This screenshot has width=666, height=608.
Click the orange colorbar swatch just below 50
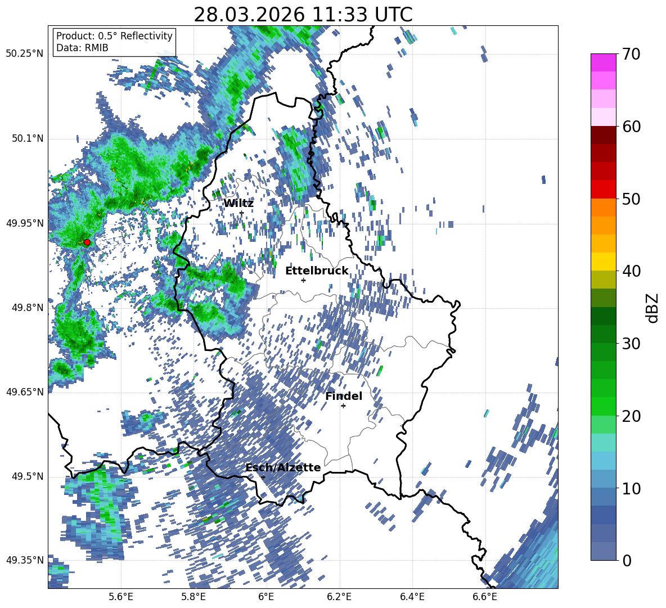603,207
